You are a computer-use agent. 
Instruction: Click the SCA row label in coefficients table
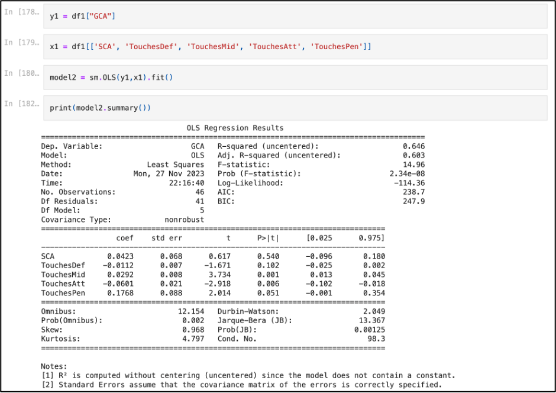click(47, 256)
